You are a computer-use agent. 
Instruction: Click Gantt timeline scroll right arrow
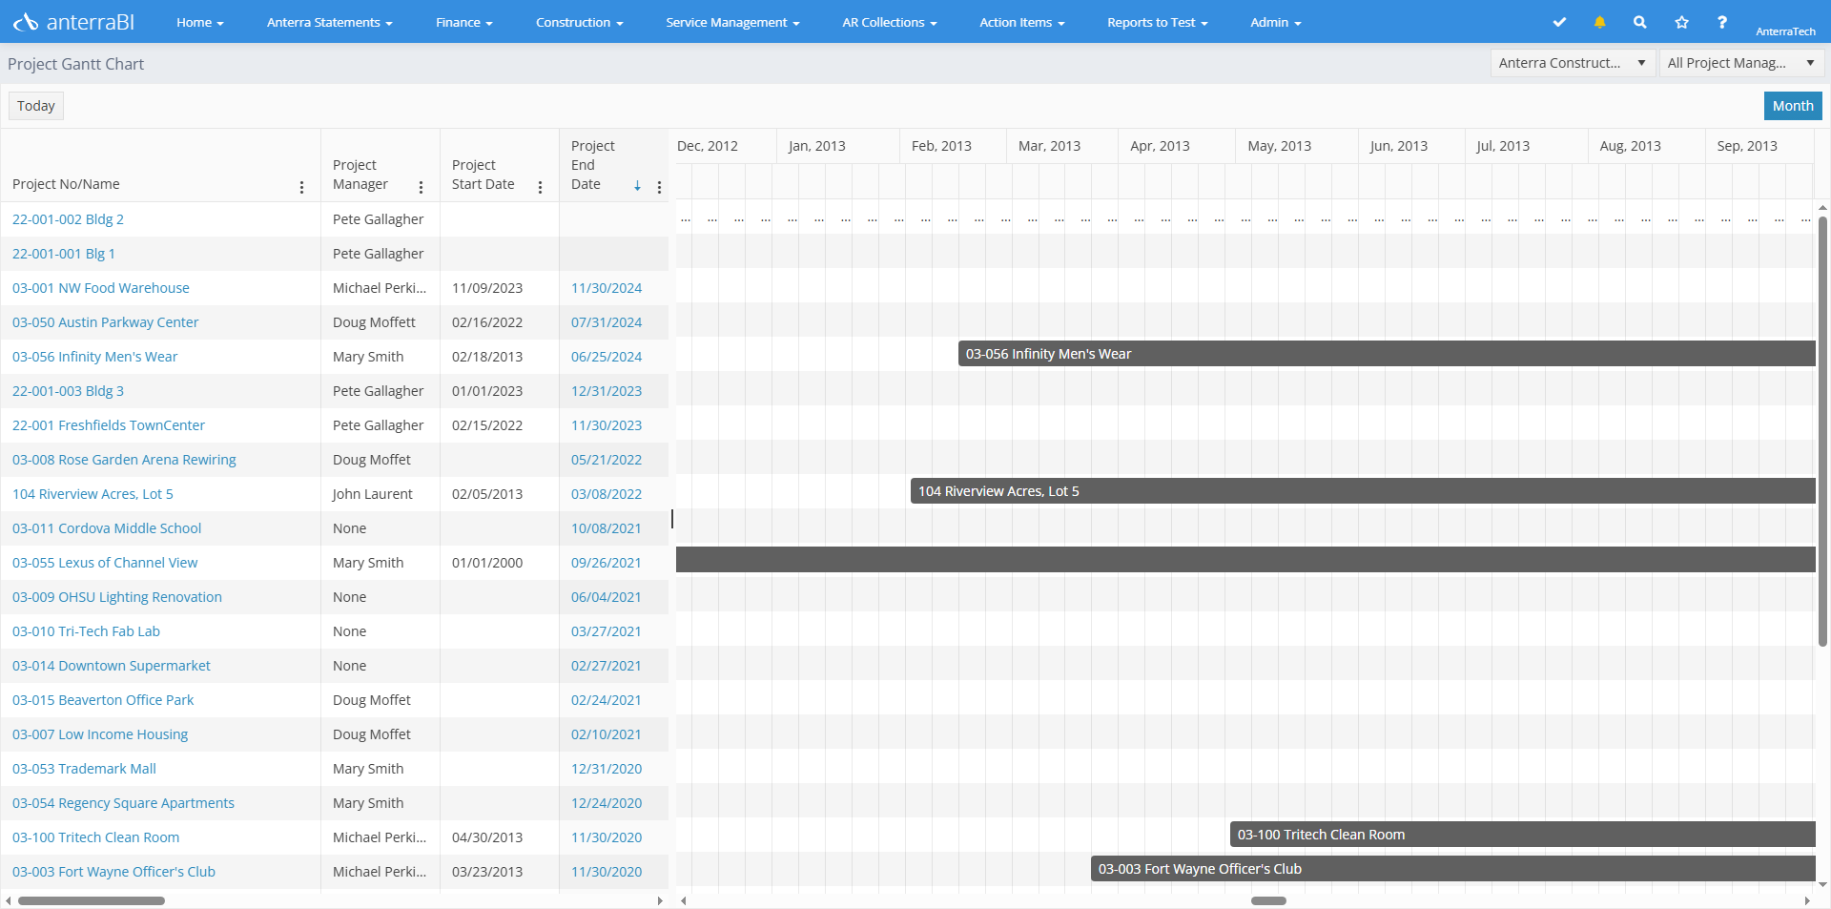(x=1807, y=900)
